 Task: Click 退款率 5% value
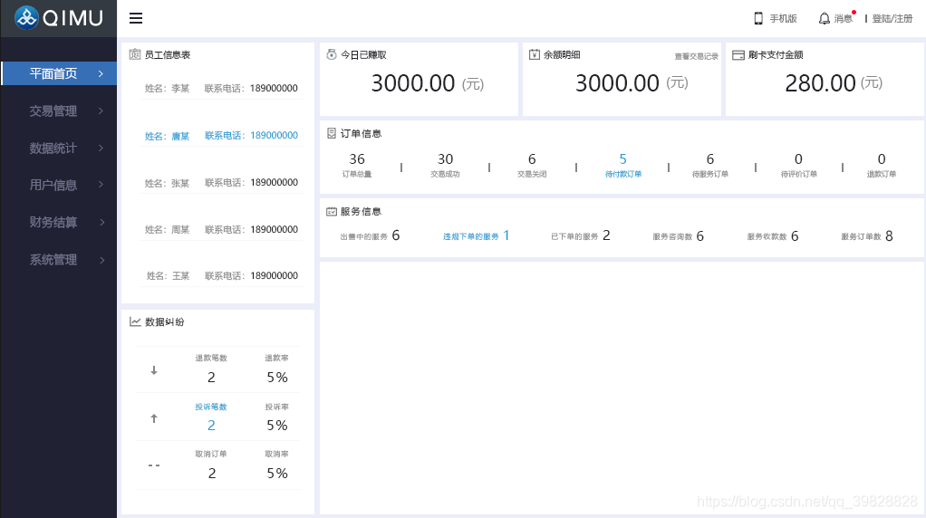coord(277,378)
